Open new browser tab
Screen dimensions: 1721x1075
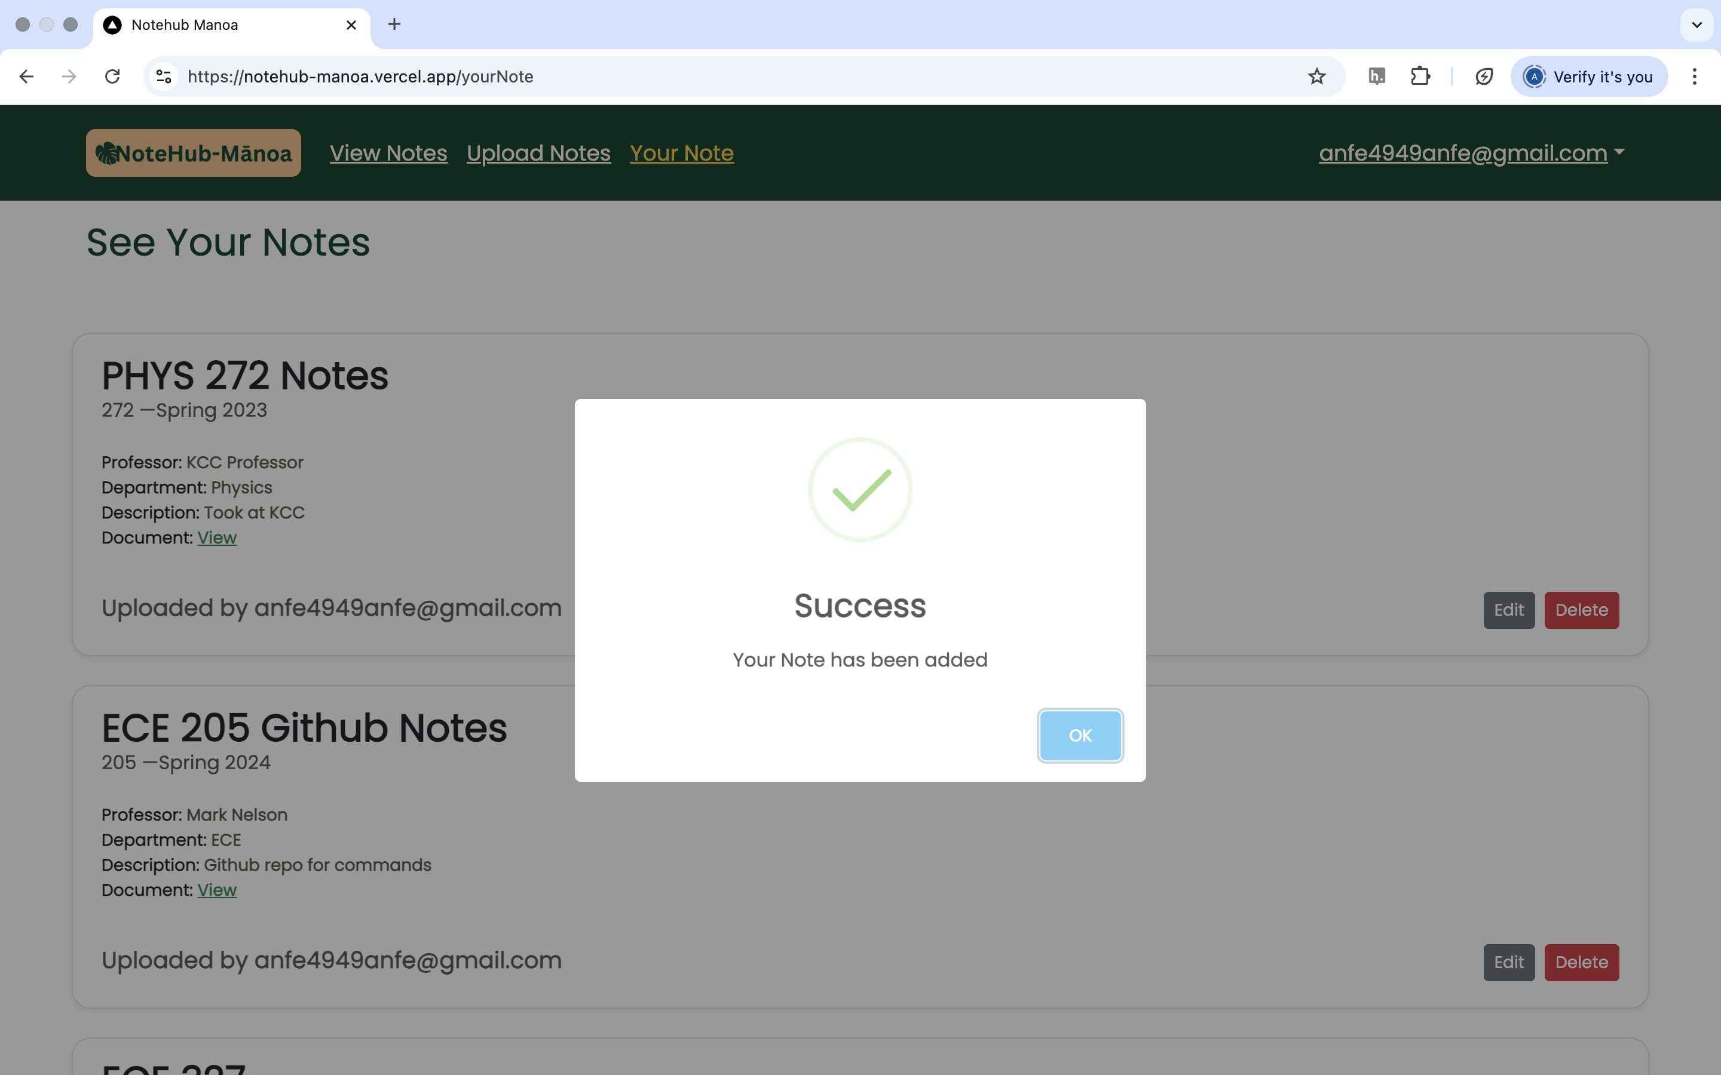pyautogui.click(x=394, y=25)
